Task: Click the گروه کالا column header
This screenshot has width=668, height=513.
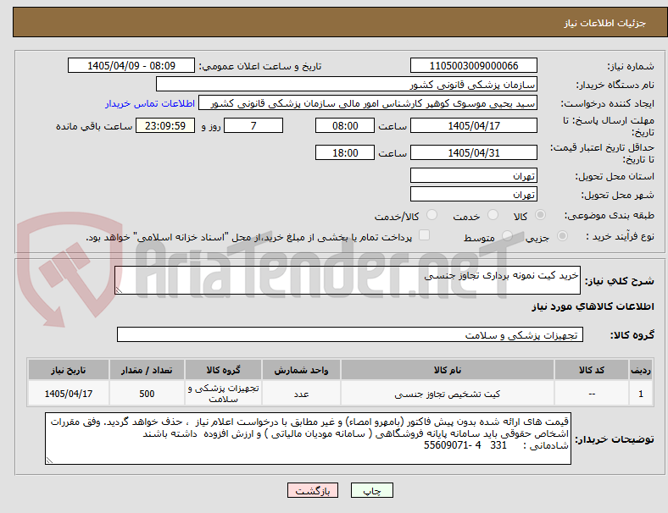Action: [223, 370]
